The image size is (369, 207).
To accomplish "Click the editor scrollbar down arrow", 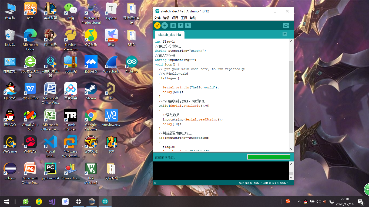I will point(291,149).
